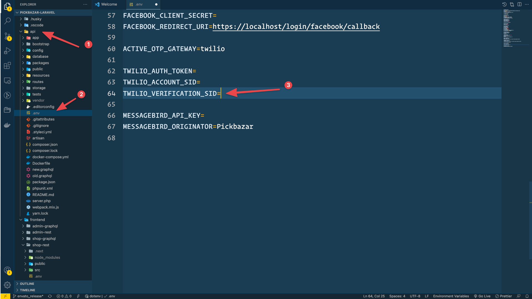Image resolution: width=532 pixels, height=299 pixels.
Task: Open the Dockerfile
Action: click(x=53, y=163)
